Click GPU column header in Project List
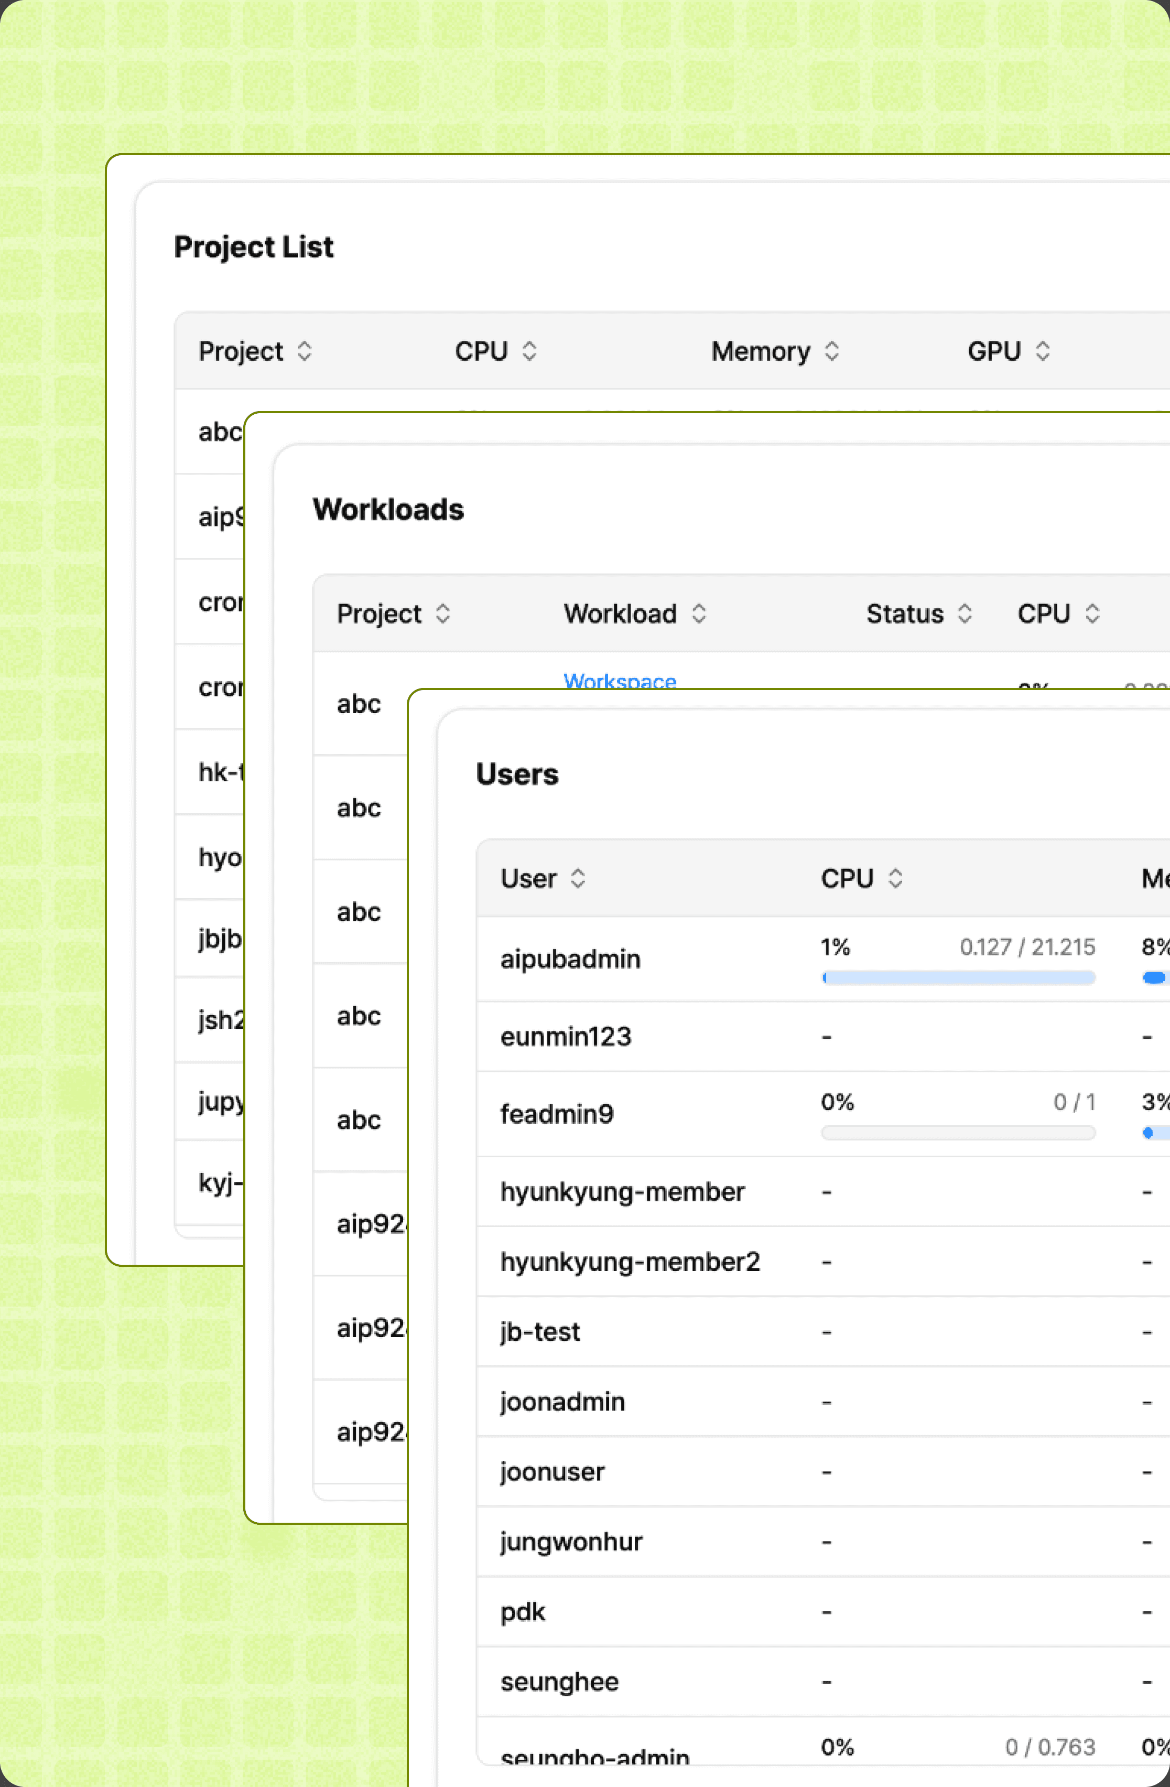Viewport: 1170px width, 1787px height. [x=994, y=351]
